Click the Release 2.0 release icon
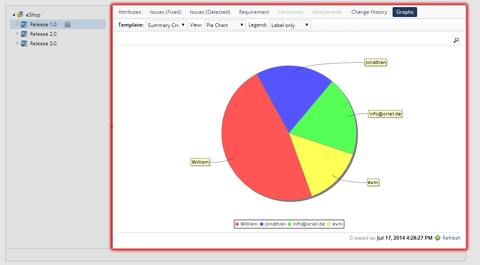 24,34
